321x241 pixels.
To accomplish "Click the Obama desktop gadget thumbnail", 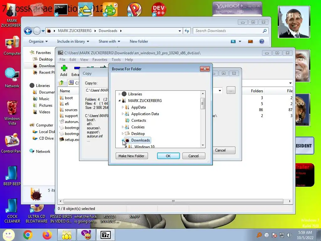I will 294,22.
